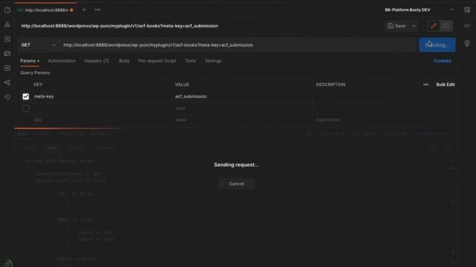476x267 pixels.
Task: Open the GET method dropdown
Action: [x=38, y=45]
